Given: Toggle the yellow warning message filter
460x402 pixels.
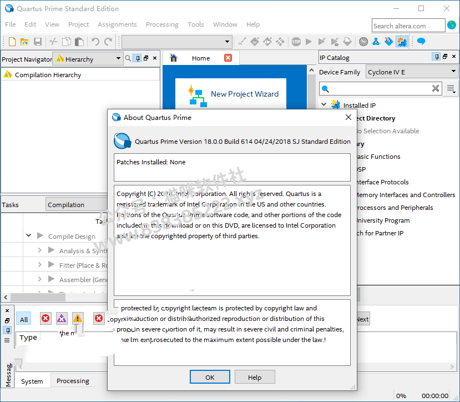Looking at the screenshot, I should coord(78,319).
